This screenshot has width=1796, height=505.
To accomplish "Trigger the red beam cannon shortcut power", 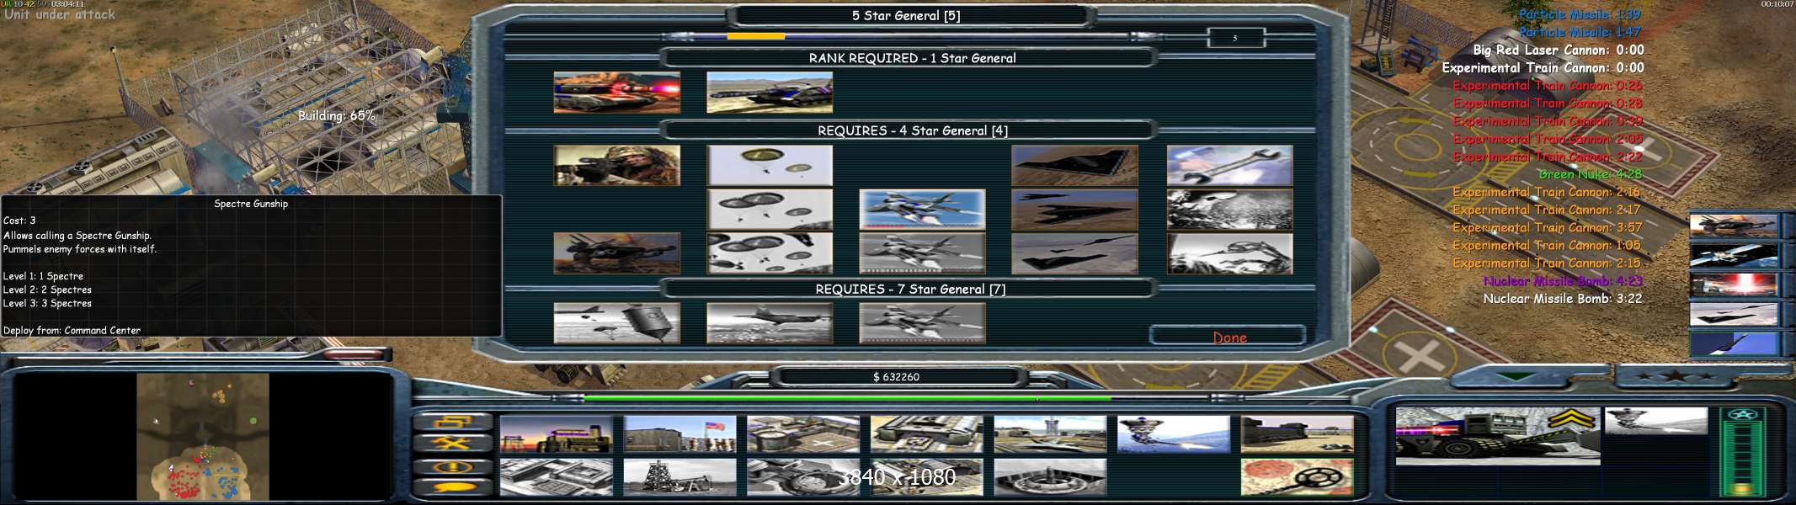I will (1734, 284).
